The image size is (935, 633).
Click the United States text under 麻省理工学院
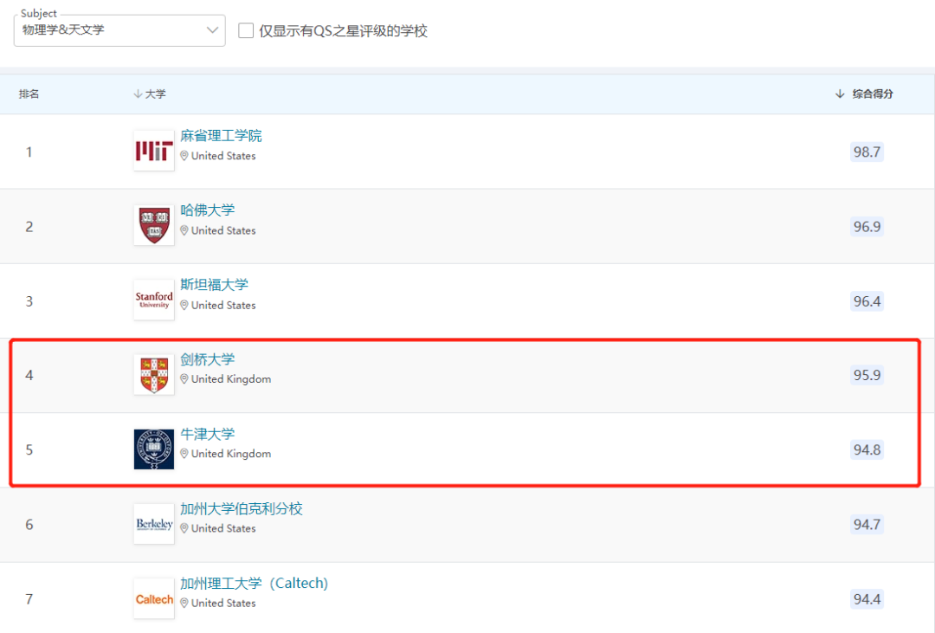223,156
